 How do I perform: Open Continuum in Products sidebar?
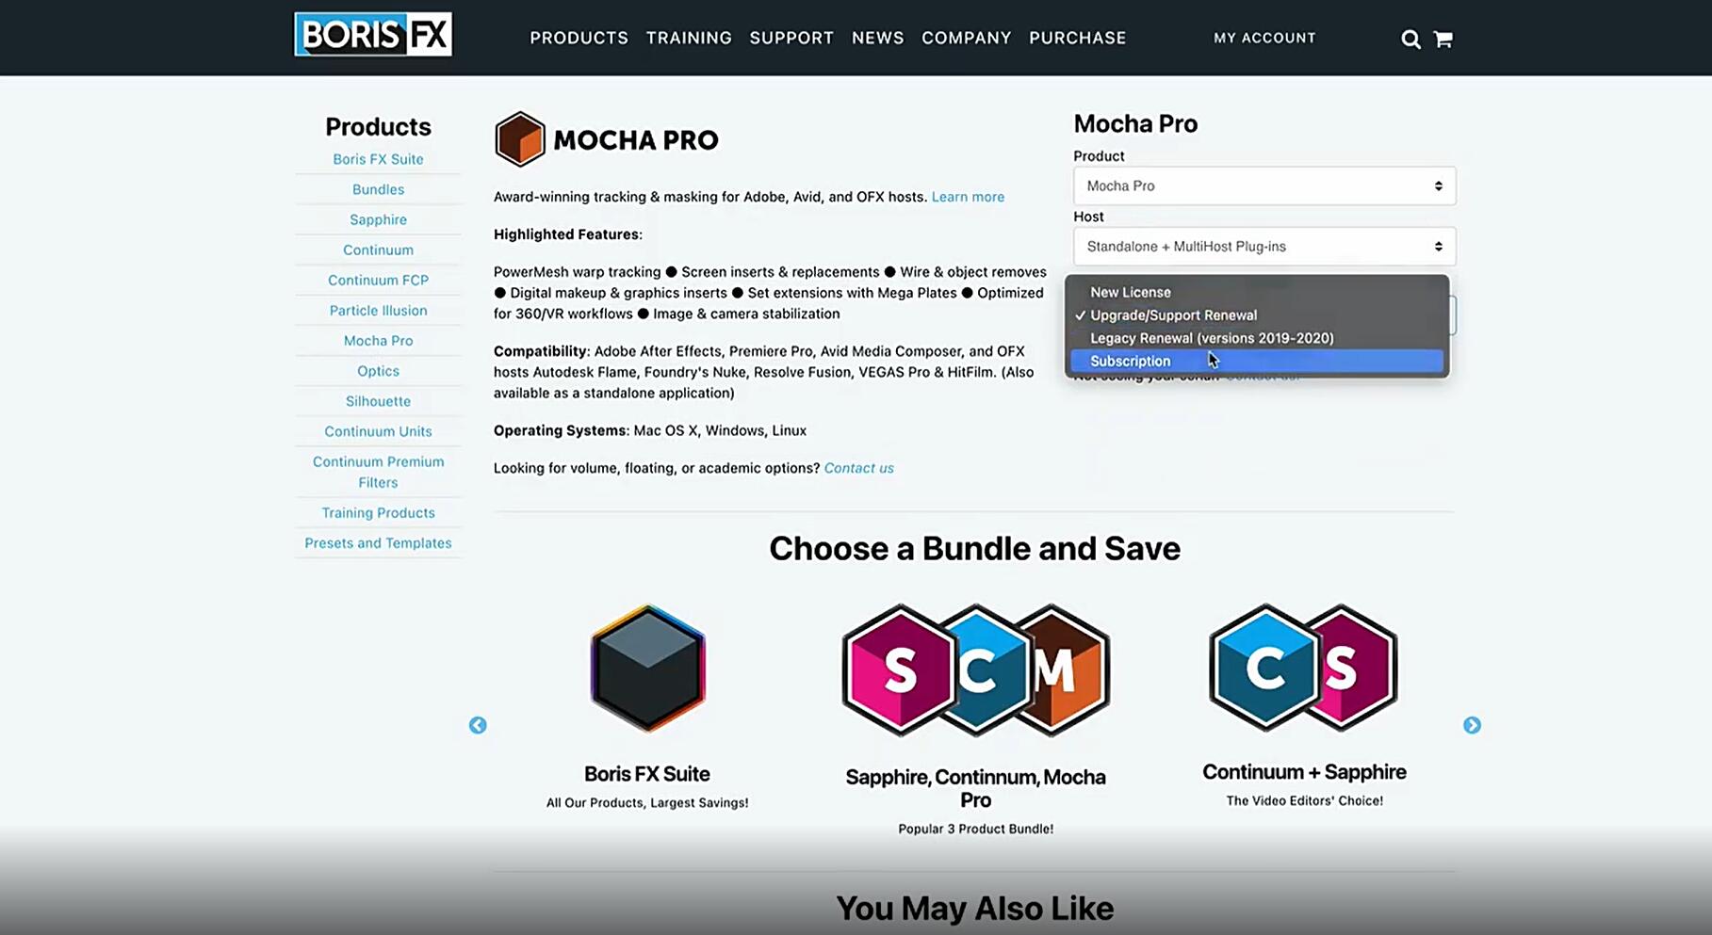point(378,250)
